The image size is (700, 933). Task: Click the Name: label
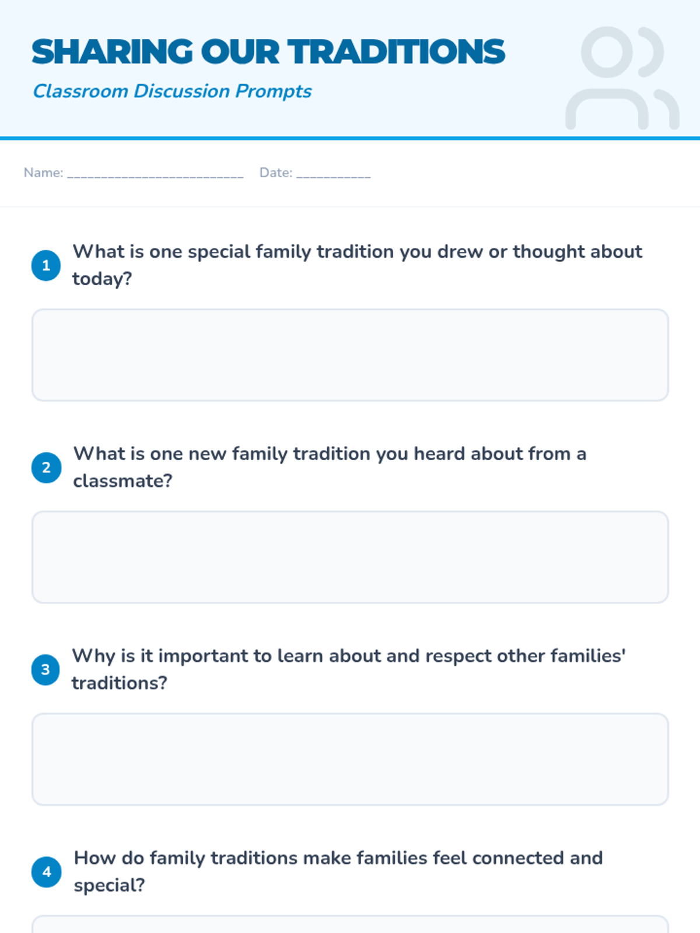(x=44, y=173)
